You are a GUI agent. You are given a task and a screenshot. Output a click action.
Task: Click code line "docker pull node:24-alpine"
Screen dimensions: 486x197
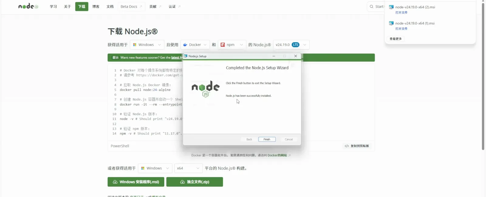(x=145, y=90)
